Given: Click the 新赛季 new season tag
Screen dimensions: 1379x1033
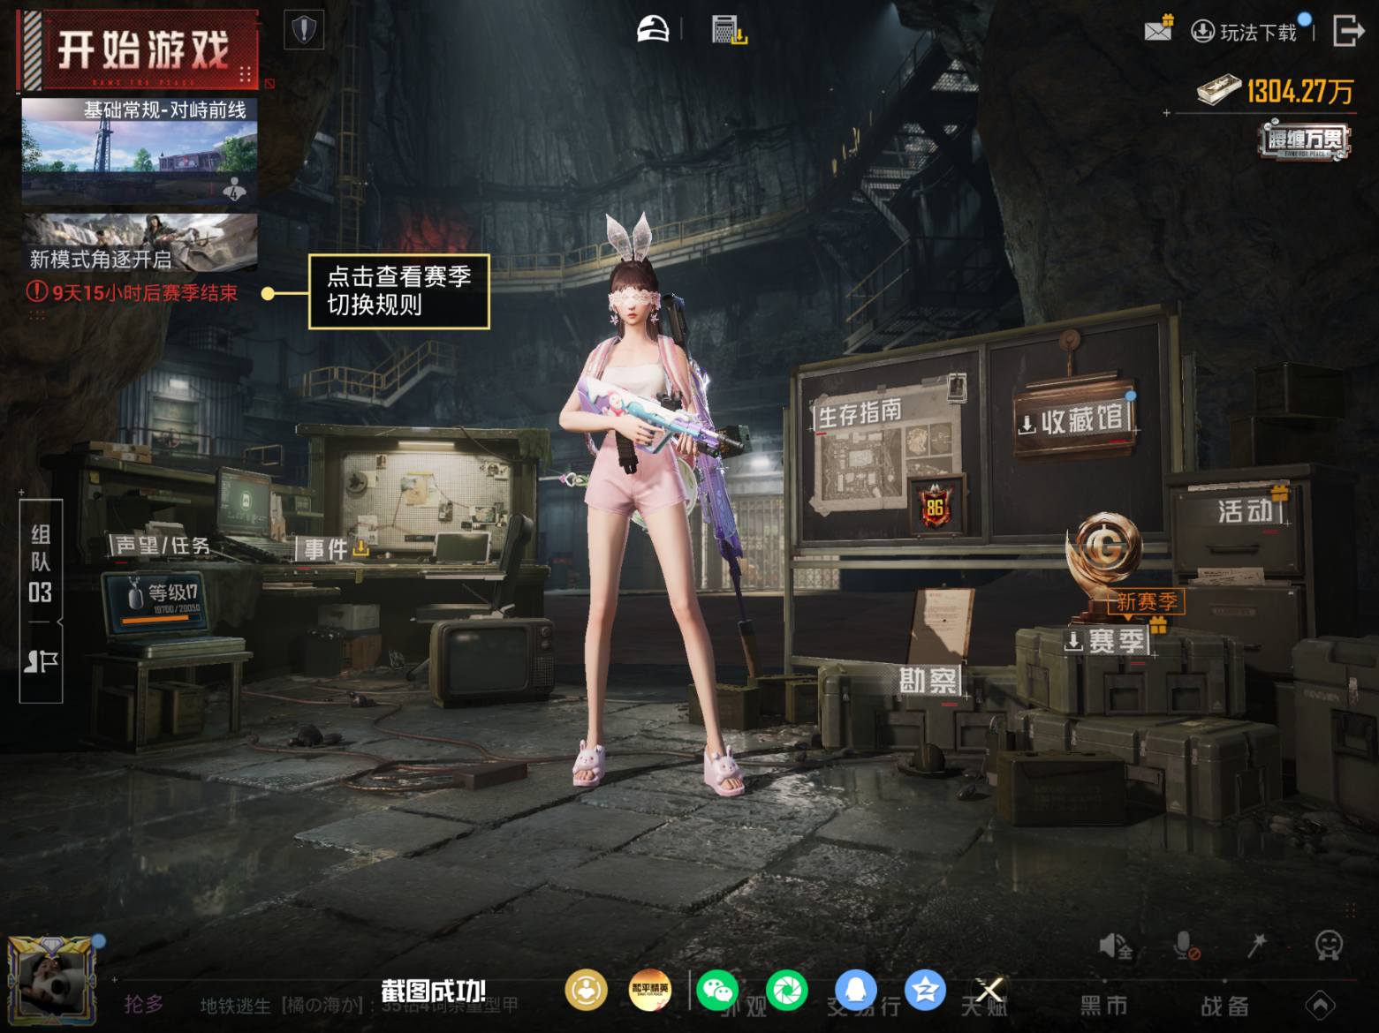Looking at the screenshot, I should click(x=1146, y=601).
